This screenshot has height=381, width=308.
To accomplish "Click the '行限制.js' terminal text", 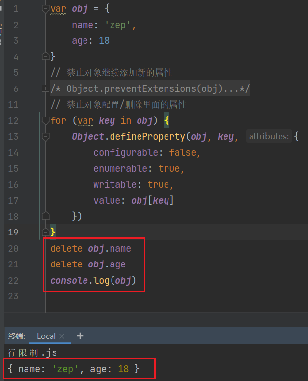I will [x=32, y=352].
